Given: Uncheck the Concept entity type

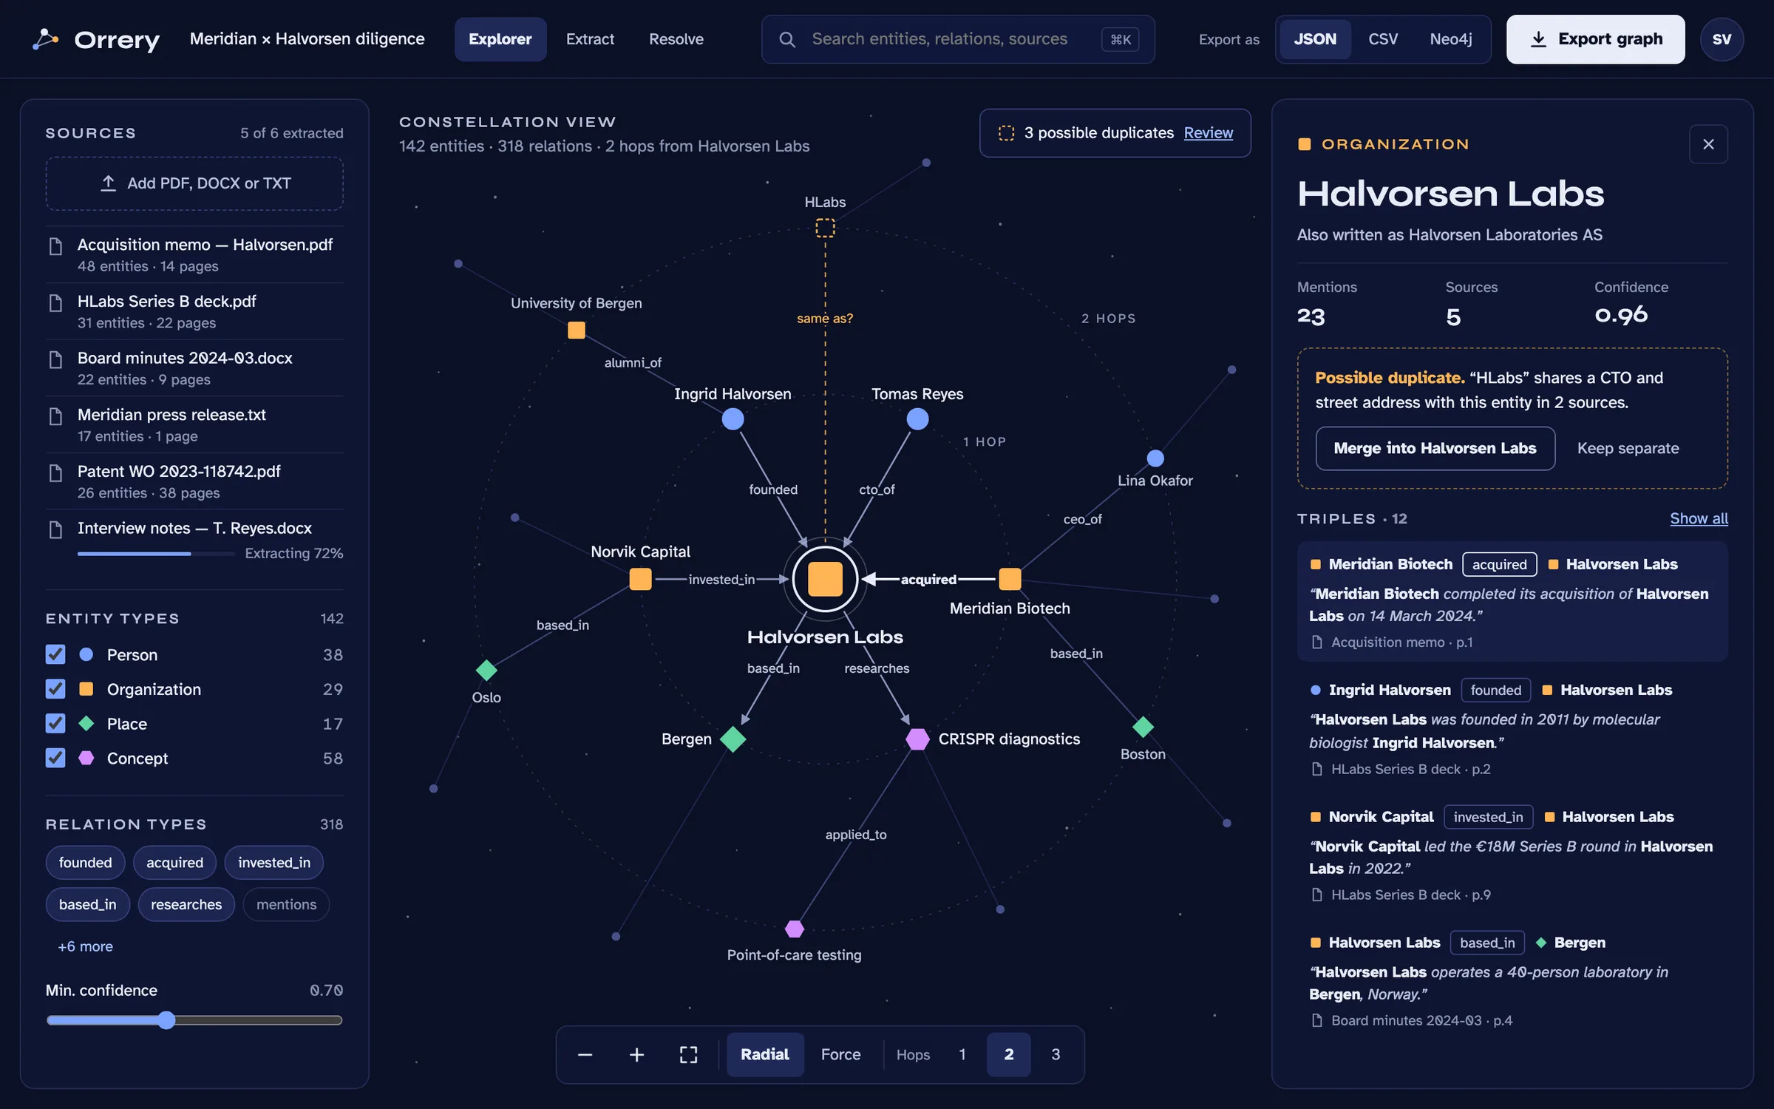Looking at the screenshot, I should [55, 758].
